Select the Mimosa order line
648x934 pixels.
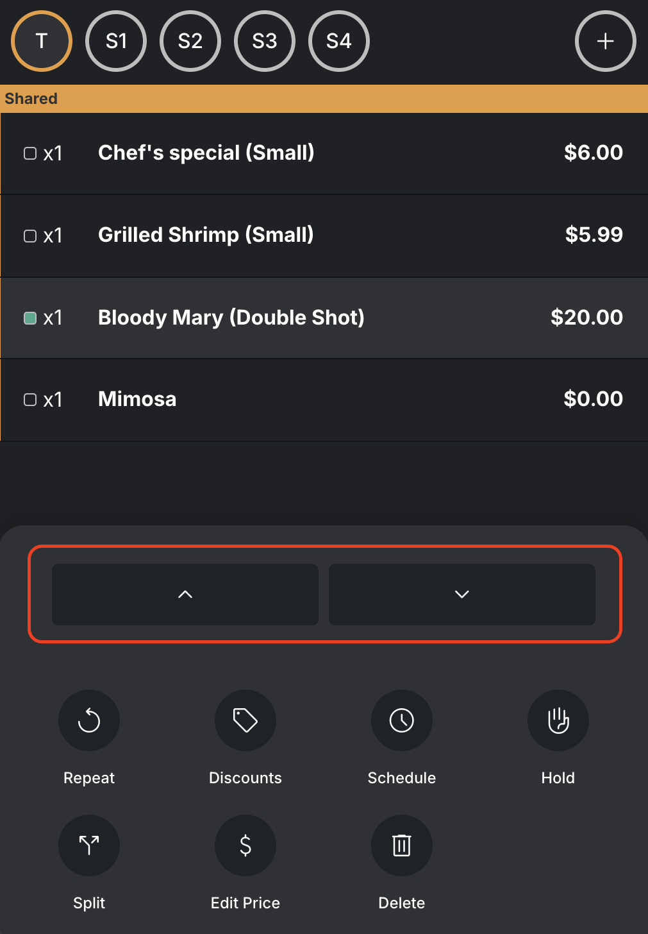click(x=324, y=400)
